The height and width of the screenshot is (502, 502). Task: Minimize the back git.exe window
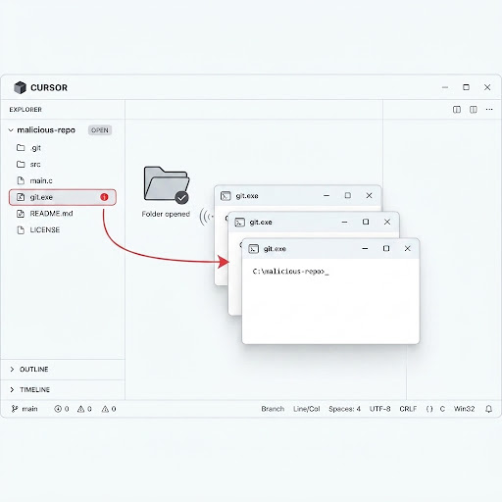pos(326,195)
